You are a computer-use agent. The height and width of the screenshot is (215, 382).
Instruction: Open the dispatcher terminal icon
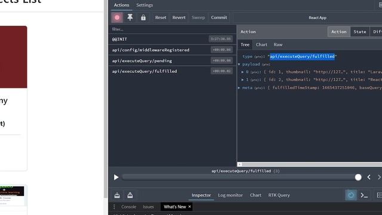click(x=364, y=195)
